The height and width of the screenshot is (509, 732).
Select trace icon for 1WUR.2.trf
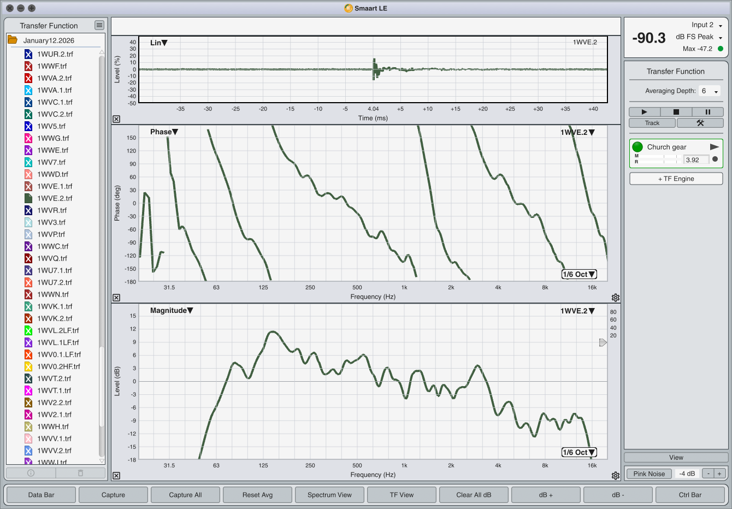pos(28,54)
